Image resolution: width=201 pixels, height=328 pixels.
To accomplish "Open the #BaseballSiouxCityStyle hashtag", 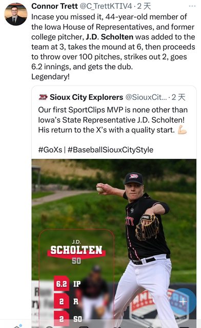I will [x=110, y=150].
